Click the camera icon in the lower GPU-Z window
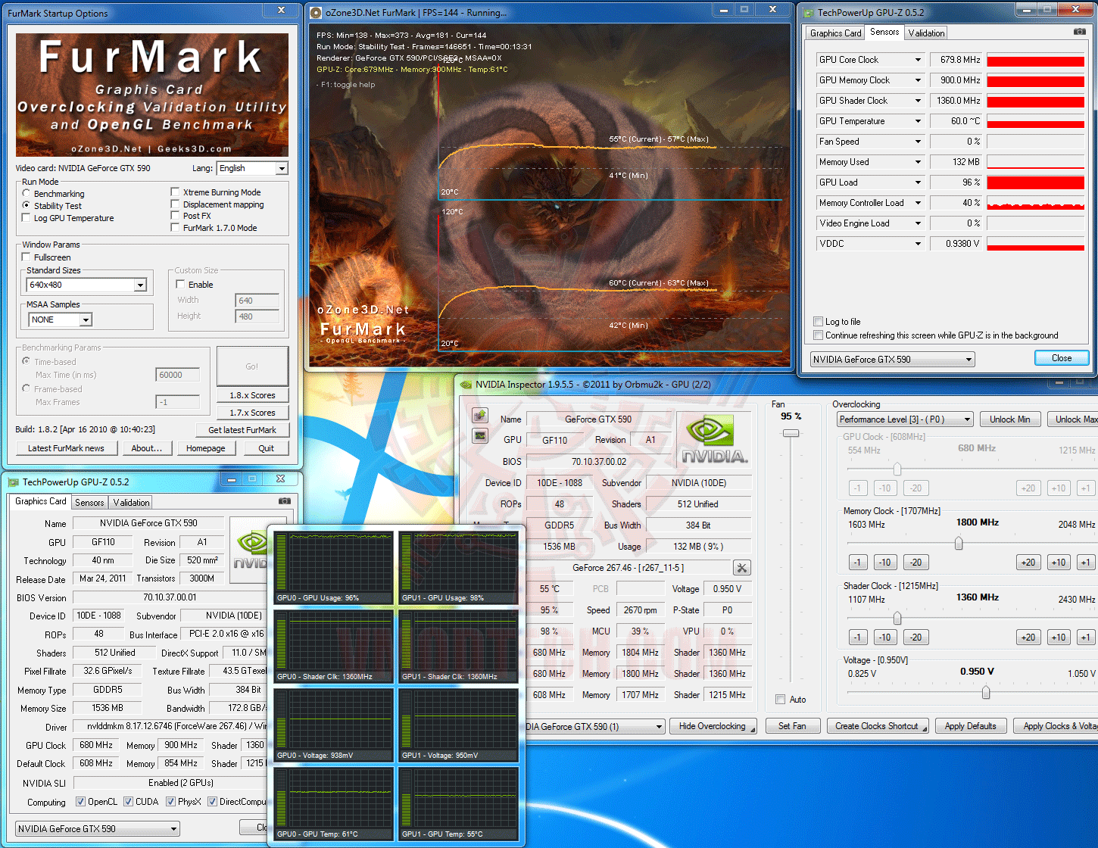Screen dimensions: 1098x848 click(285, 500)
